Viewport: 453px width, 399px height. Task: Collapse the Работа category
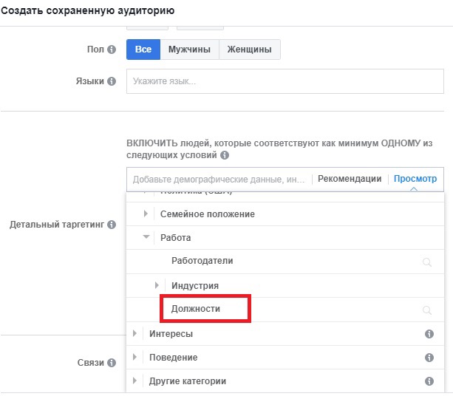[x=146, y=238]
